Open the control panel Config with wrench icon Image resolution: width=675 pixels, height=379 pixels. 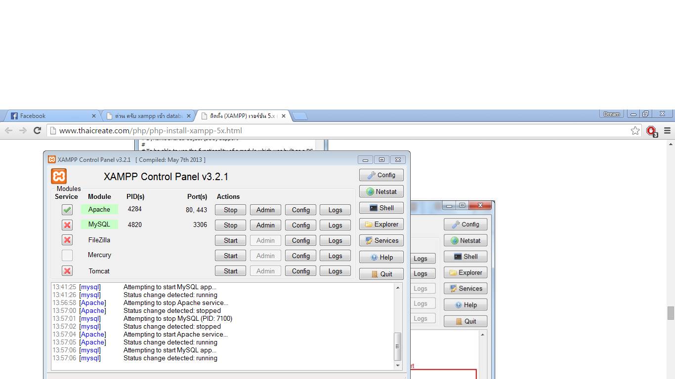pos(381,175)
